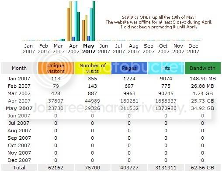Click the Jul 2007 chart label

point(119,48)
